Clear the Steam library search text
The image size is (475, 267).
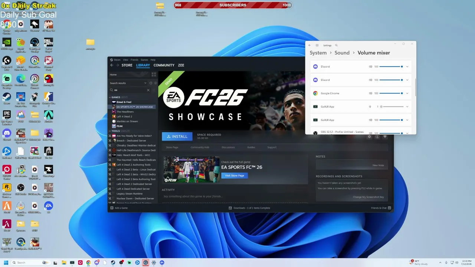148,90
